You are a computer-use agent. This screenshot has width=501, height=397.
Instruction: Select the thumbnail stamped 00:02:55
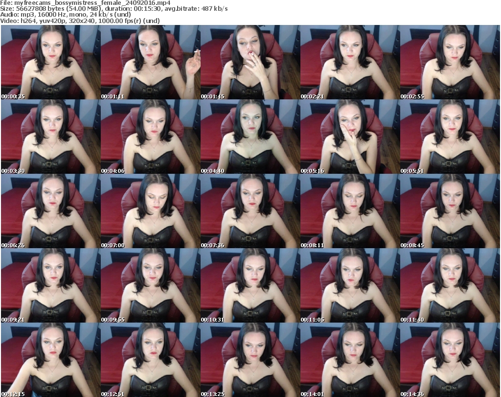[450, 62]
